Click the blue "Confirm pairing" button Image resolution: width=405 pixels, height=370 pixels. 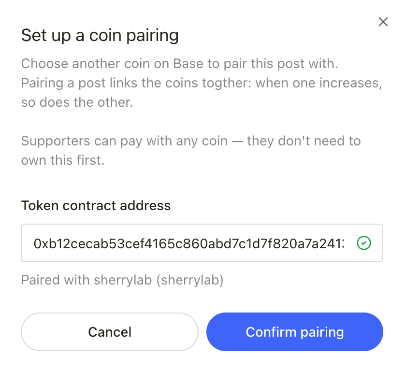(x=295, y=332)
